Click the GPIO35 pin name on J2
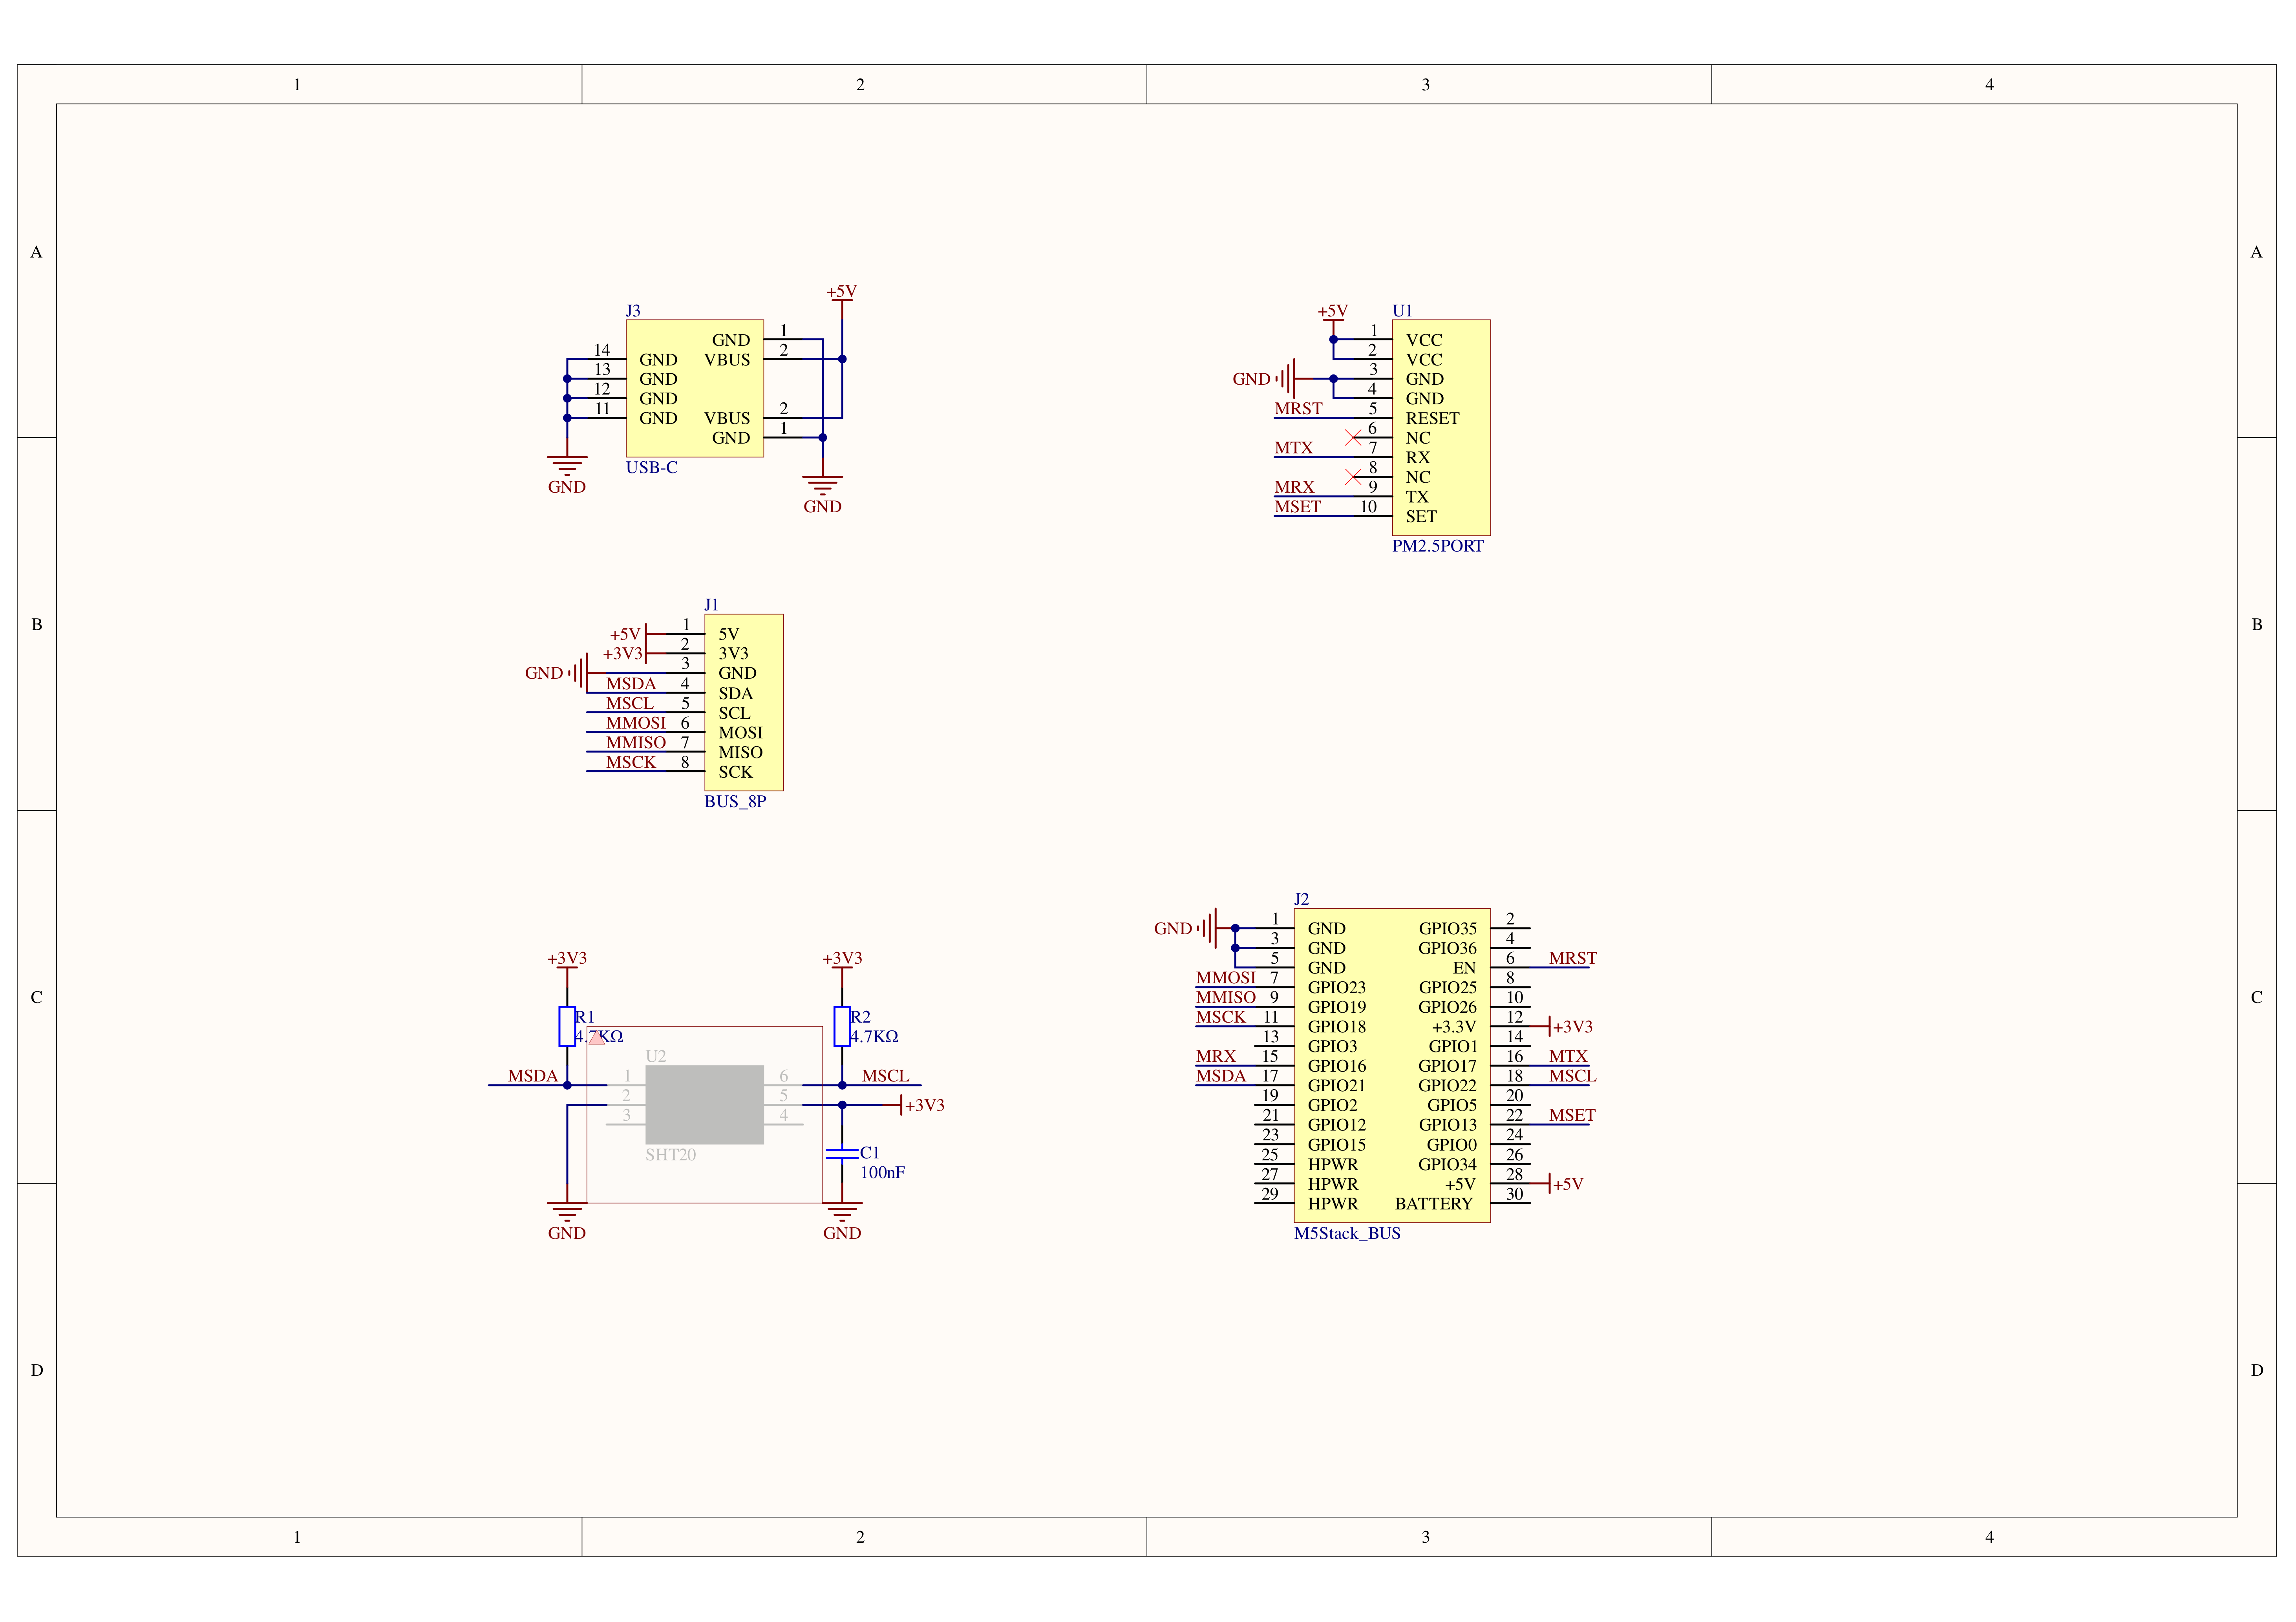Viewport: 2296px width, 1622px height. point(1447,929)
